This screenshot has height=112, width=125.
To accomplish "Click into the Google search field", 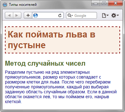I will coord(81,15).
